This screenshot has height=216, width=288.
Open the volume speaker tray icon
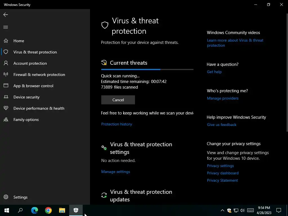(x=242, y=210)
